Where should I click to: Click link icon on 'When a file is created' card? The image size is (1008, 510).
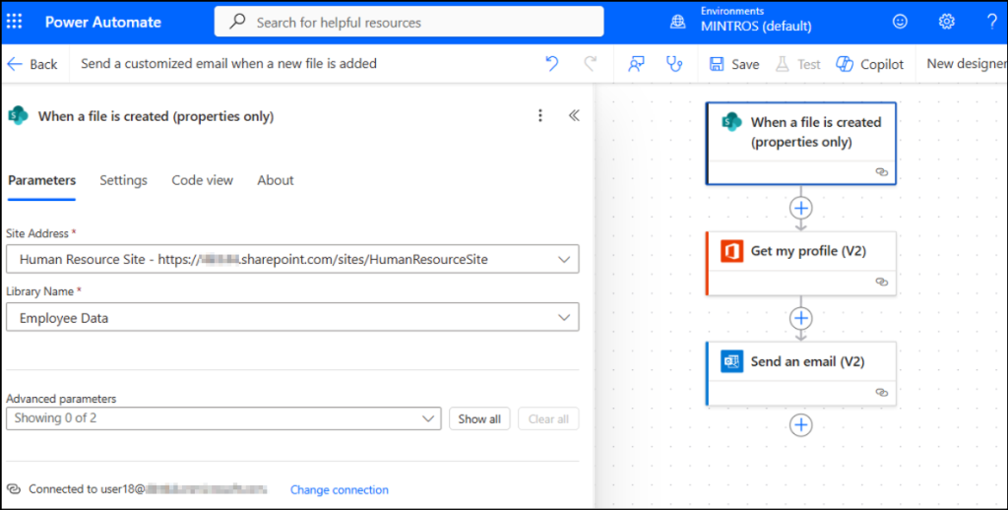882,172
